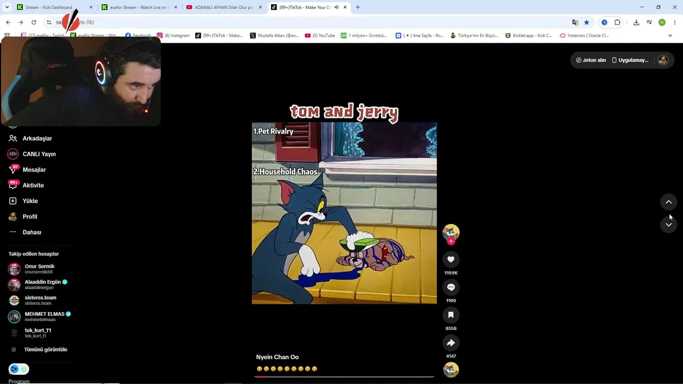
Task: Go to next video with the down chevron
Action: pyautogui.click(x=669, y=225)
